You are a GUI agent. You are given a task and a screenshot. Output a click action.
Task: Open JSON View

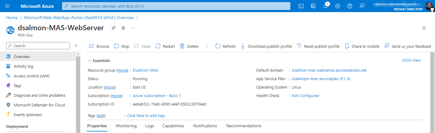411,60
